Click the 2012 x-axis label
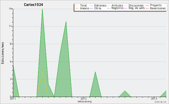Screen dimensions: 169x104 (x=84, y=98)
